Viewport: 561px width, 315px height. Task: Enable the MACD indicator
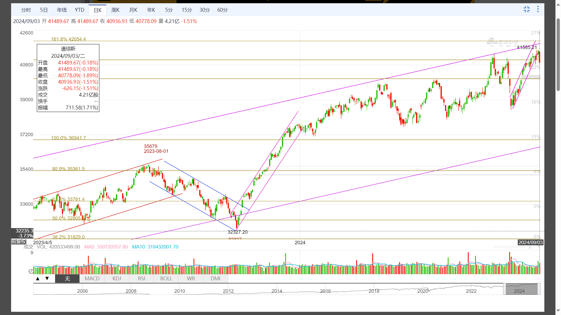click(x=92, y=279)
